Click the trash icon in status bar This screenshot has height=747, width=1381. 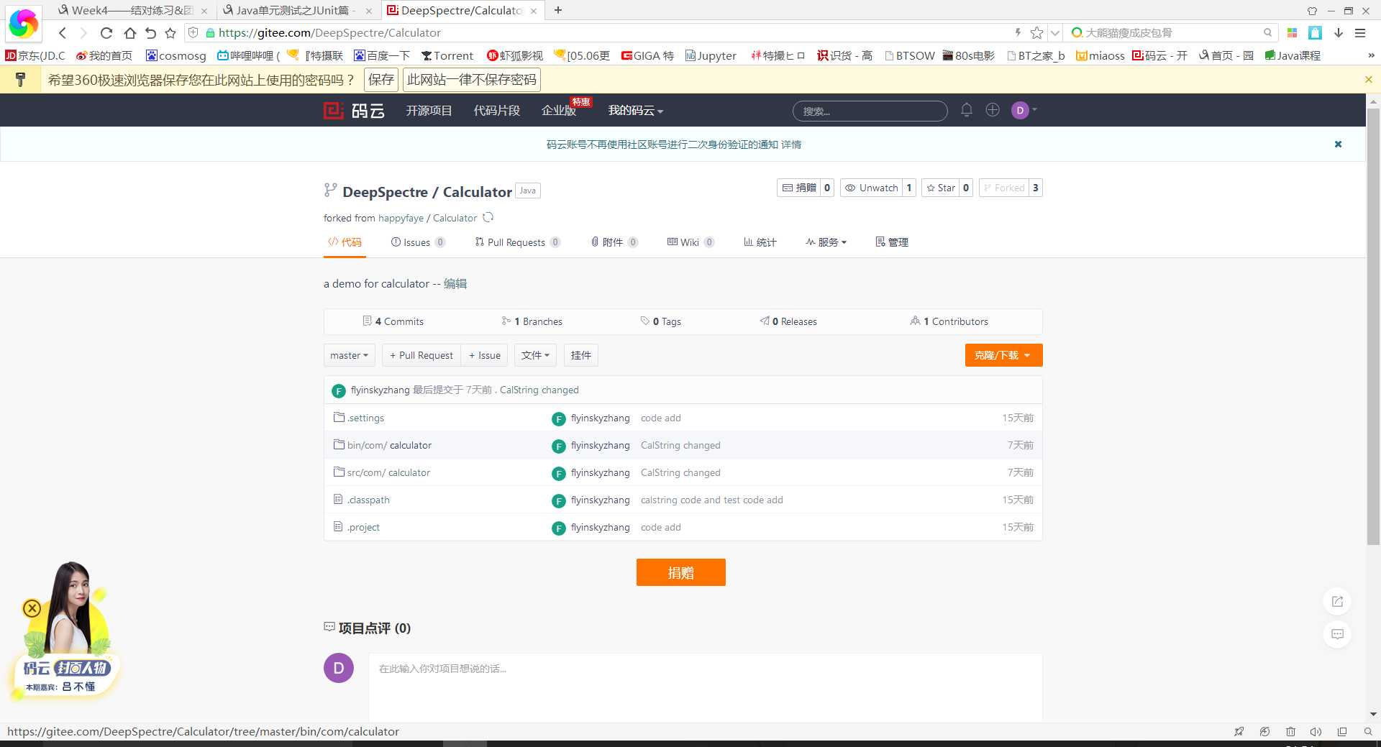pos(1290,731)
